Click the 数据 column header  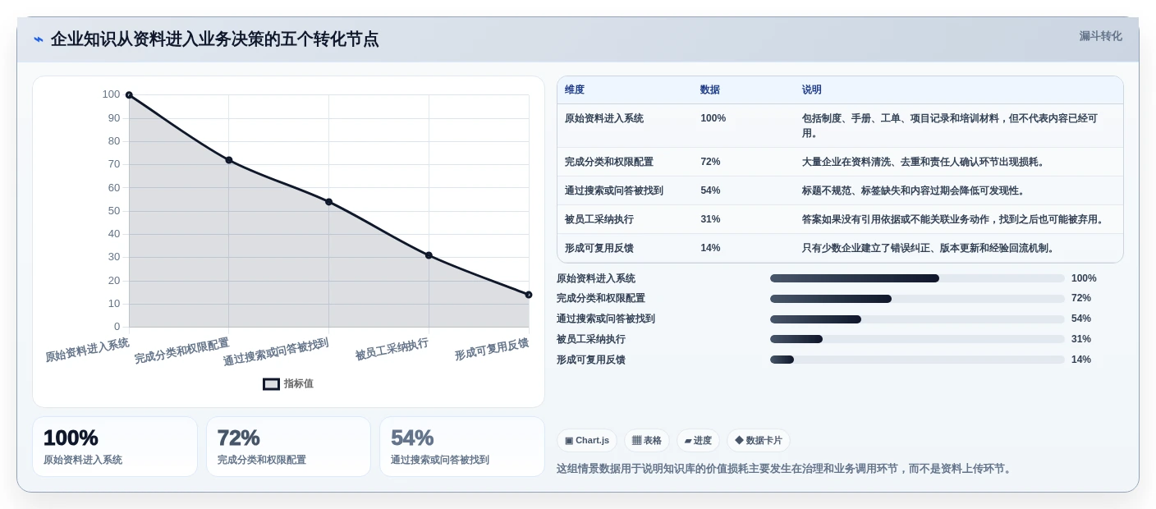click(x=710, y=90)
